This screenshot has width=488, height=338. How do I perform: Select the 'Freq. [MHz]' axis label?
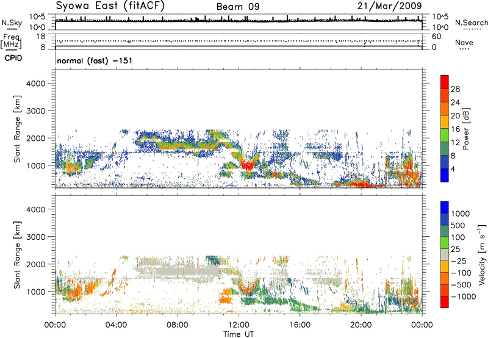tap(12, 41)
